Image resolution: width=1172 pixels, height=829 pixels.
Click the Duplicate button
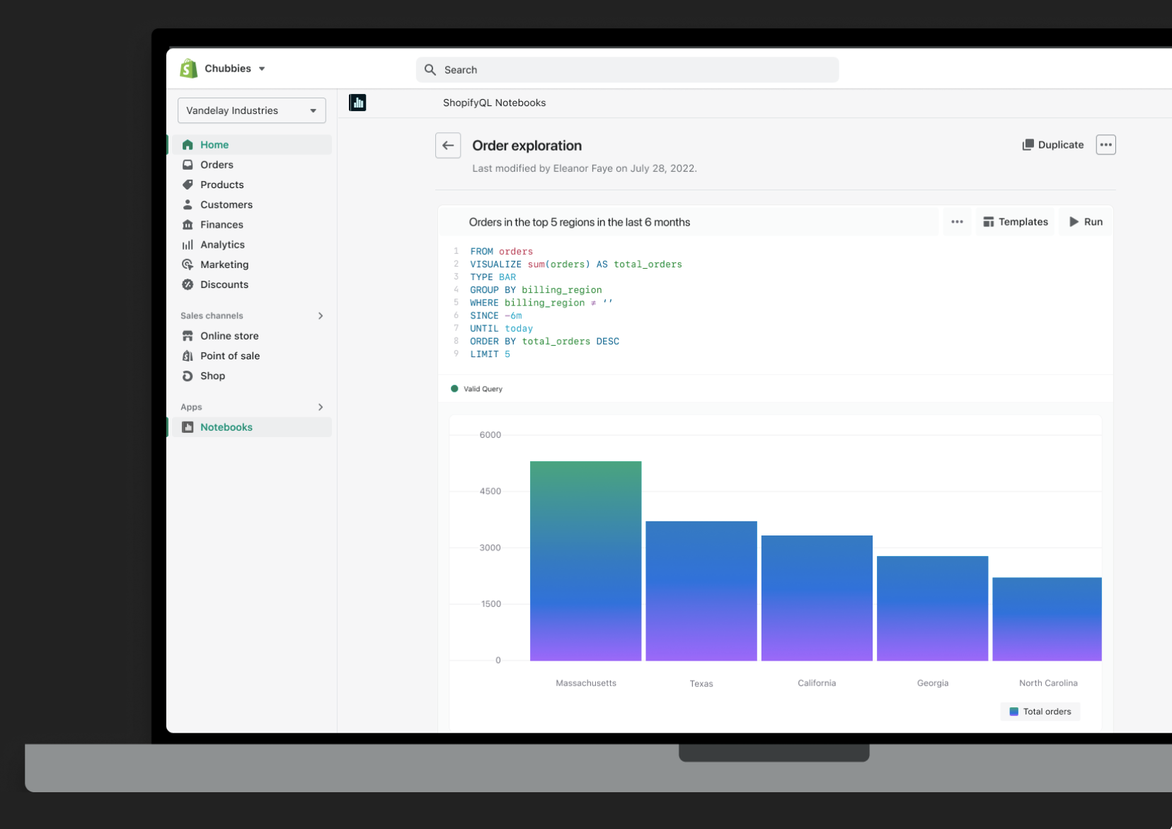(x=1053, y=144)
